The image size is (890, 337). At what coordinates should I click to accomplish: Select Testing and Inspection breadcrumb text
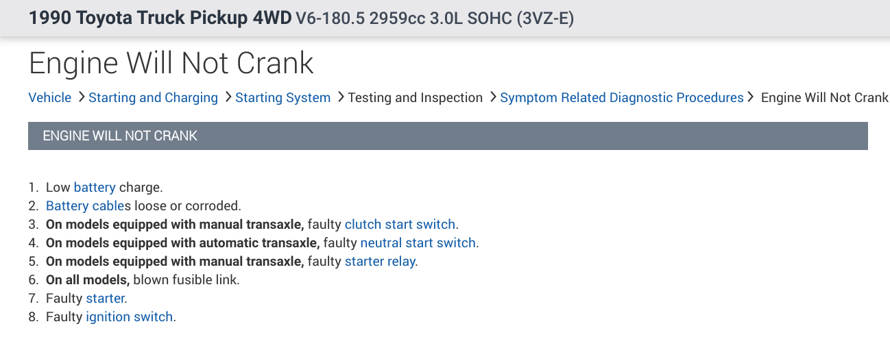click(x=415, y=98)
